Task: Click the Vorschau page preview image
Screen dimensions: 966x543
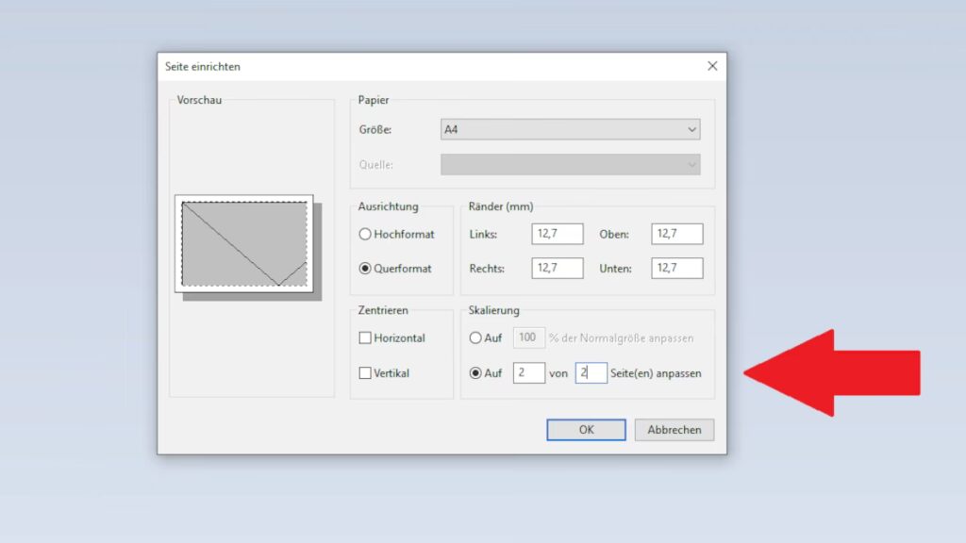Action: coord(244,244)
